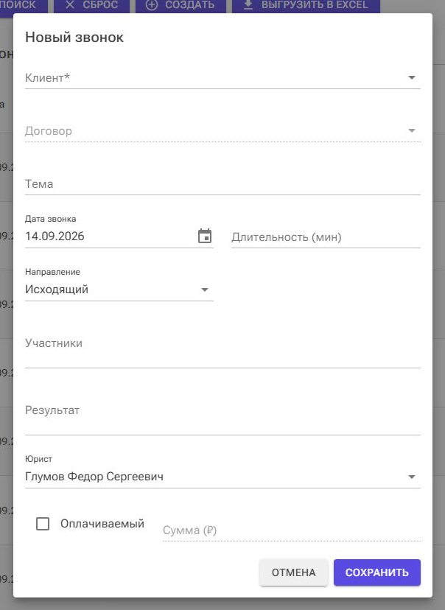Save the call with СОХРАНИТЬ
Viewport: 445px width, 610px height.
(377, 572)
